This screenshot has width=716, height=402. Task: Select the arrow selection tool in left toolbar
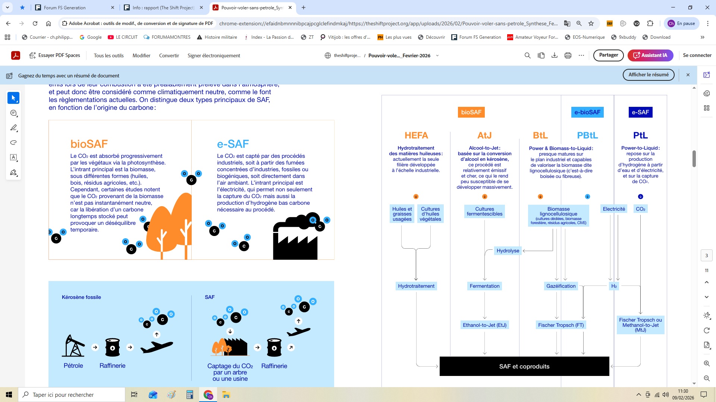[13, 98]
